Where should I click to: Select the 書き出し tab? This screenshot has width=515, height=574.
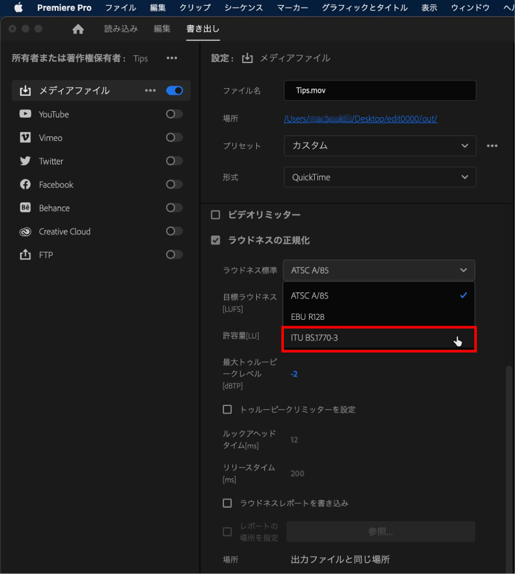[x=203, y=28]
